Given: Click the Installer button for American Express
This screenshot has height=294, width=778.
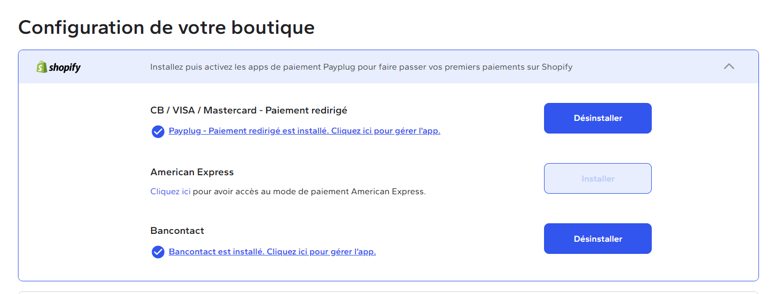Looking at the screenshot, I should (598, 178).
